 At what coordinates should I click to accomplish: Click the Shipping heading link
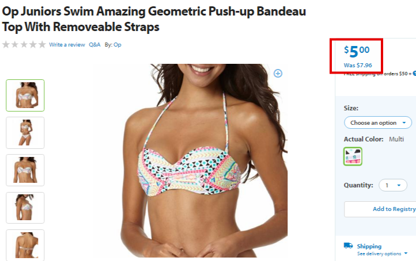click(x=369, y=246)
